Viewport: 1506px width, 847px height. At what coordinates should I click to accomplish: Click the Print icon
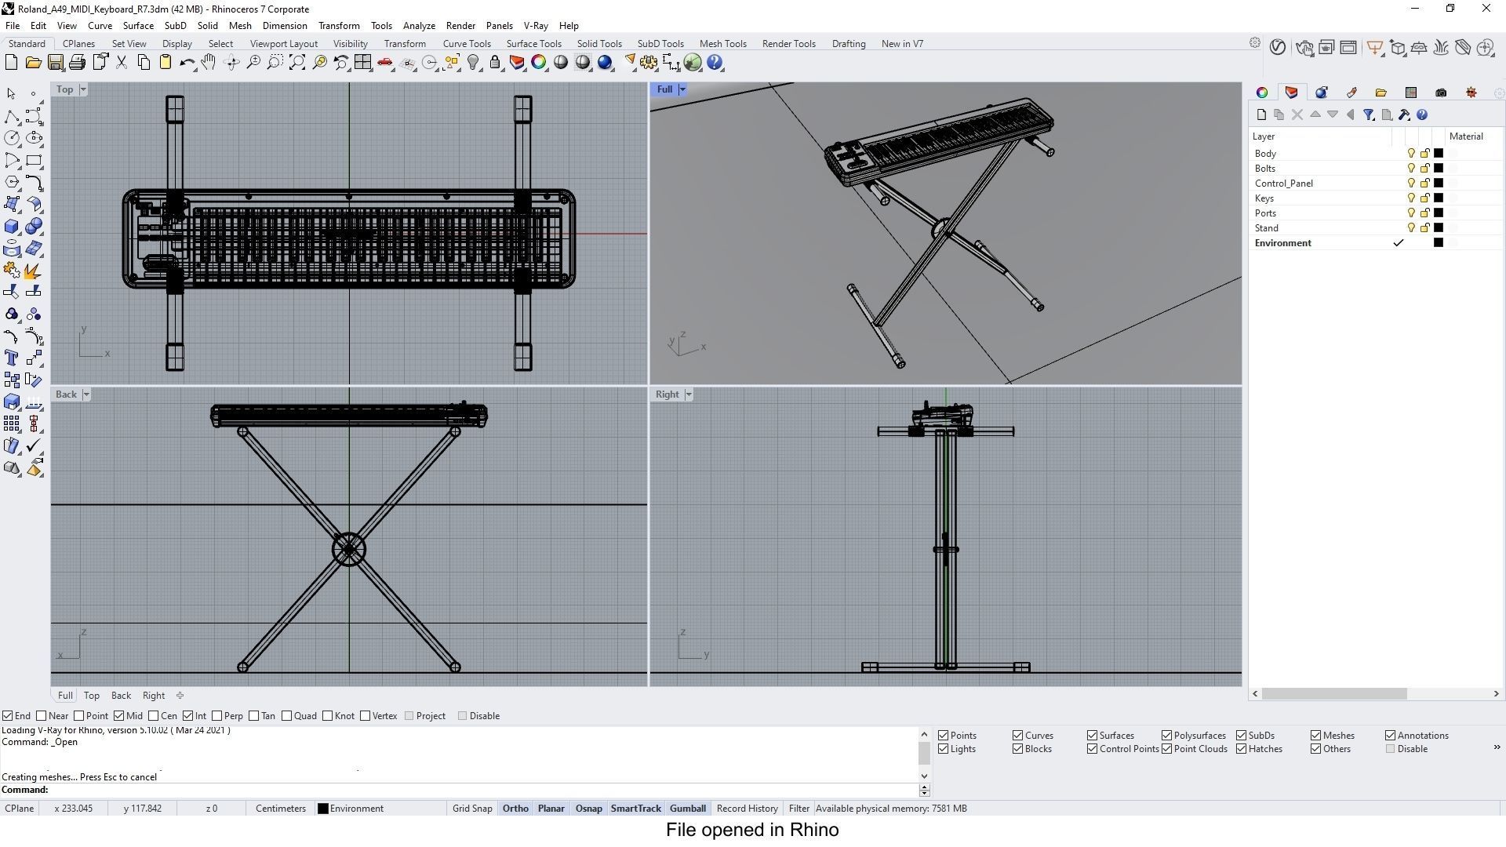[77, 63]
